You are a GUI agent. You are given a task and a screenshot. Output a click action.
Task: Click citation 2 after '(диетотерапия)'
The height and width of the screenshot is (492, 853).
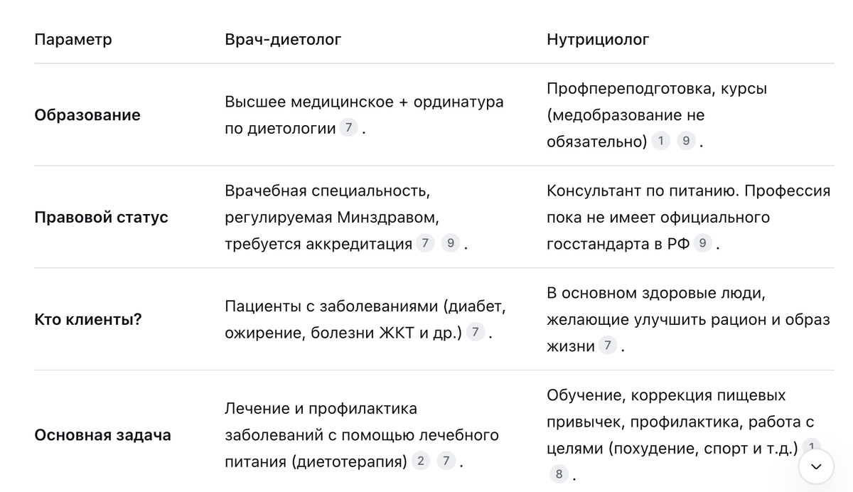pos(421,461)
